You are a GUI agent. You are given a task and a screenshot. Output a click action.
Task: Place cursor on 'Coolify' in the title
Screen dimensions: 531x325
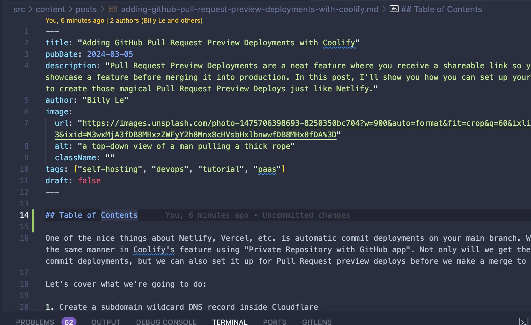[x=339, y=43]
